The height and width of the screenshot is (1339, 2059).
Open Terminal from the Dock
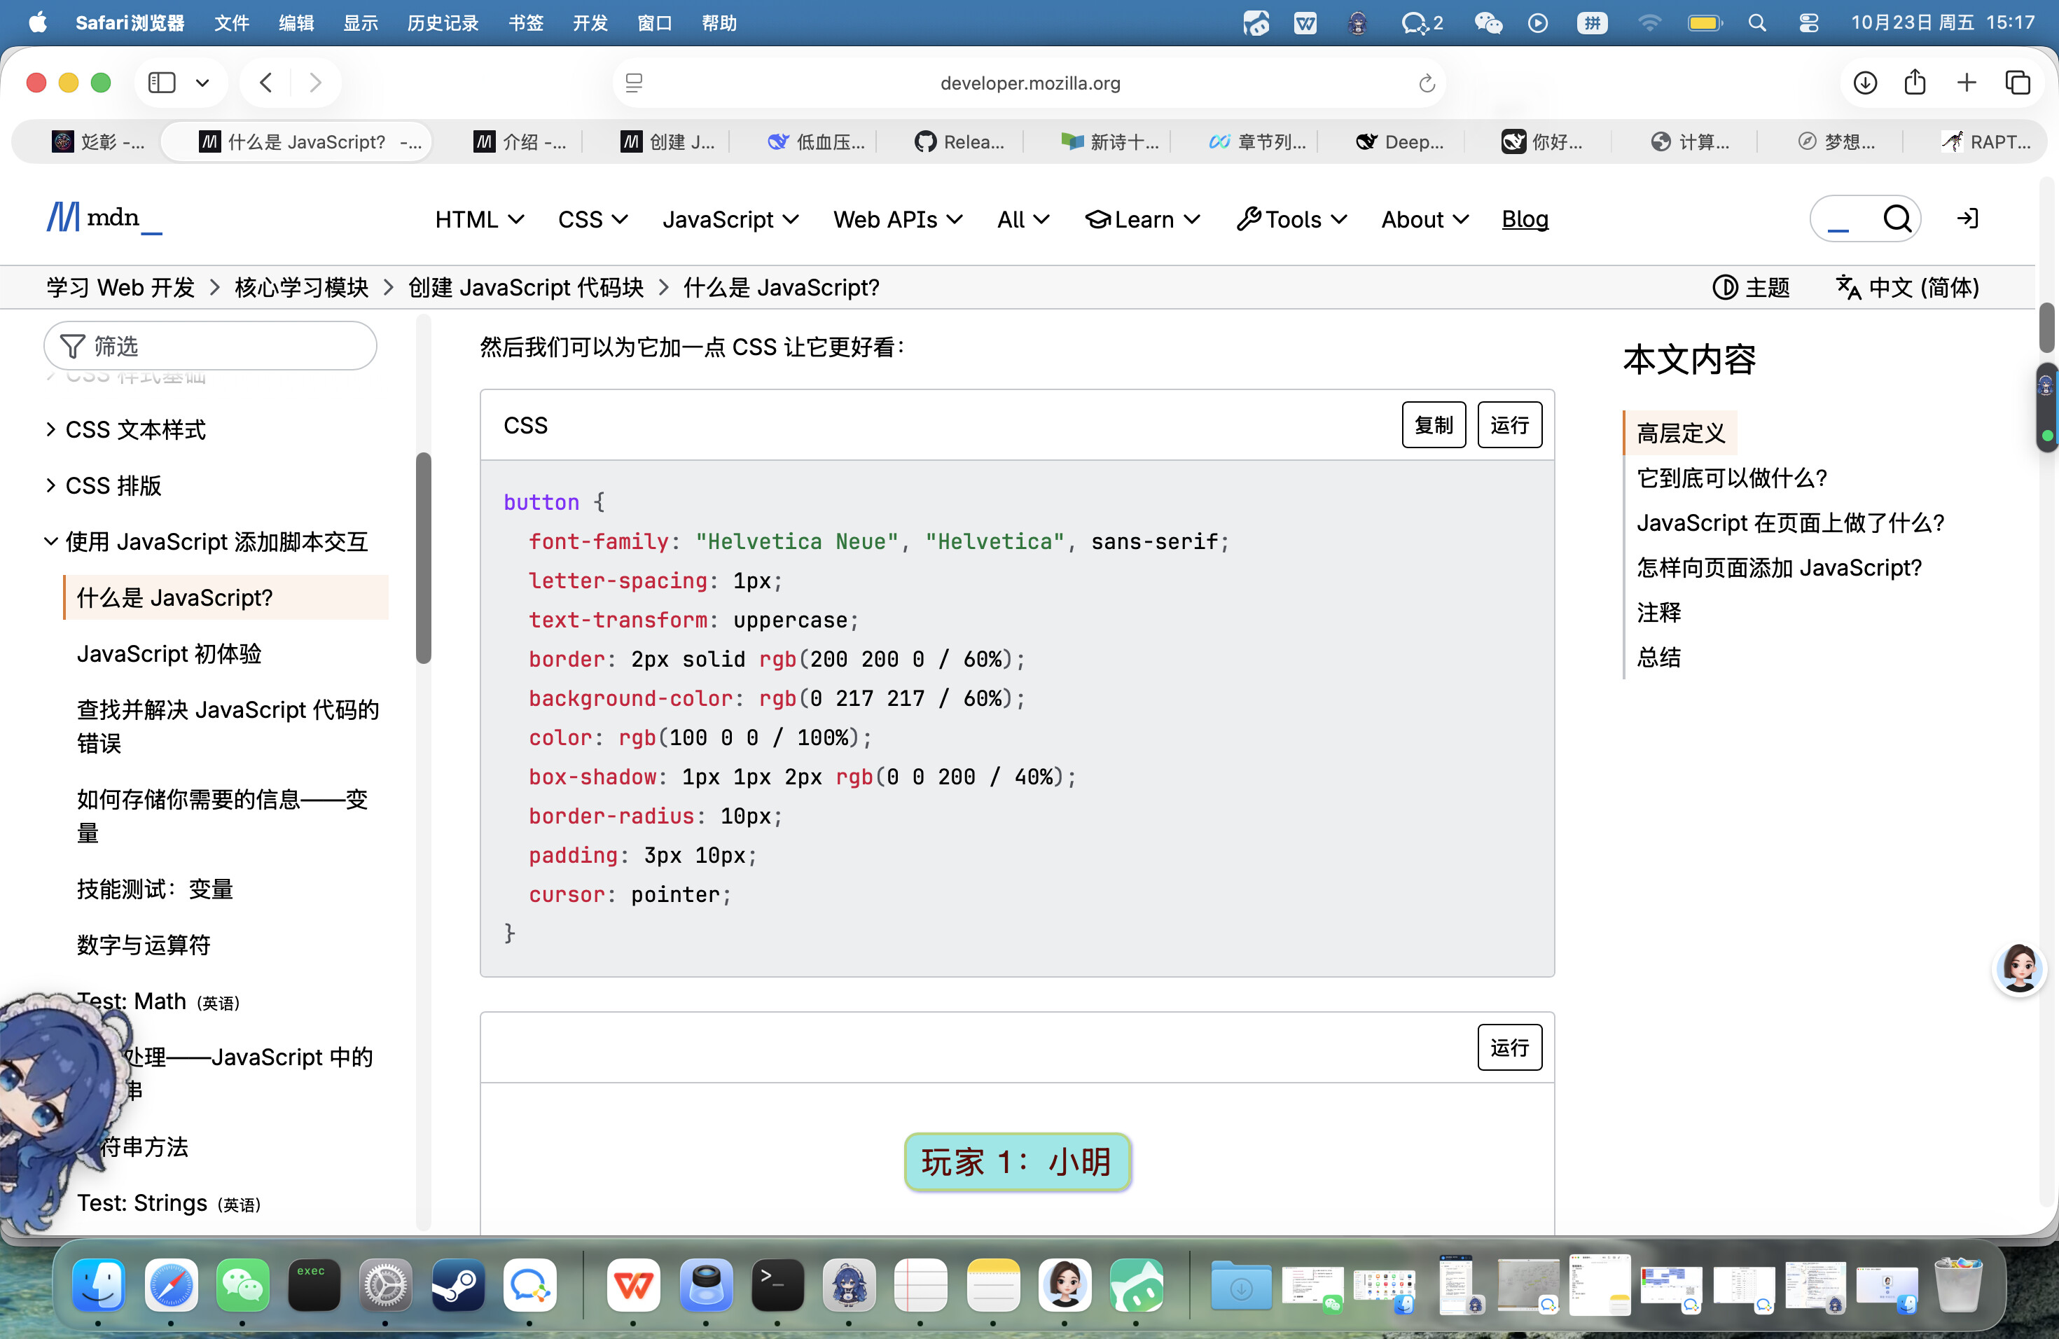coord(777,1285)
